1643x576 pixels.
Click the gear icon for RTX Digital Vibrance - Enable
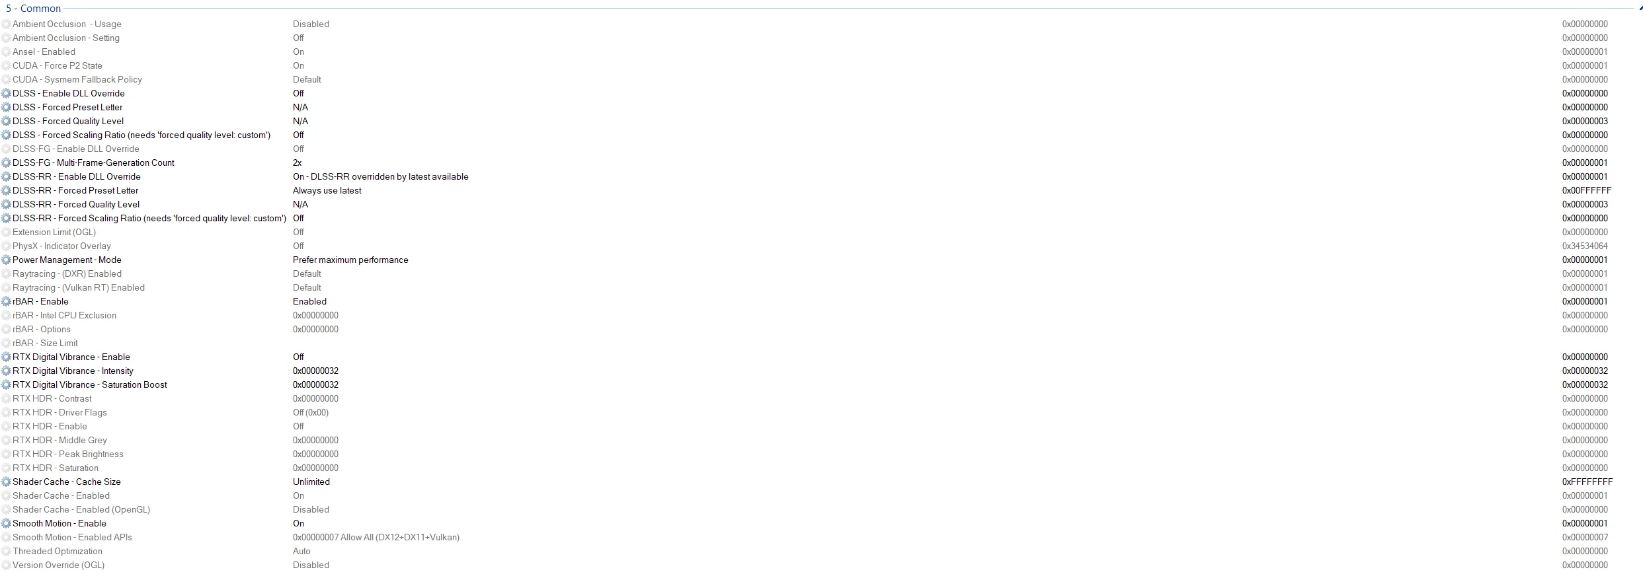pyautogui.click(x=7, y=357)
